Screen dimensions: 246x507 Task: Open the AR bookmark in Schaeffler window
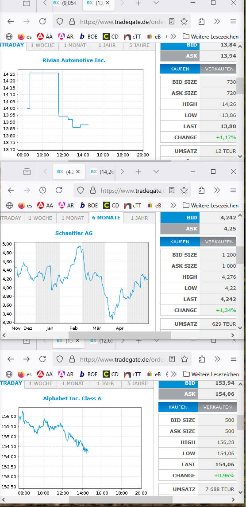click(x=66, y=205)
